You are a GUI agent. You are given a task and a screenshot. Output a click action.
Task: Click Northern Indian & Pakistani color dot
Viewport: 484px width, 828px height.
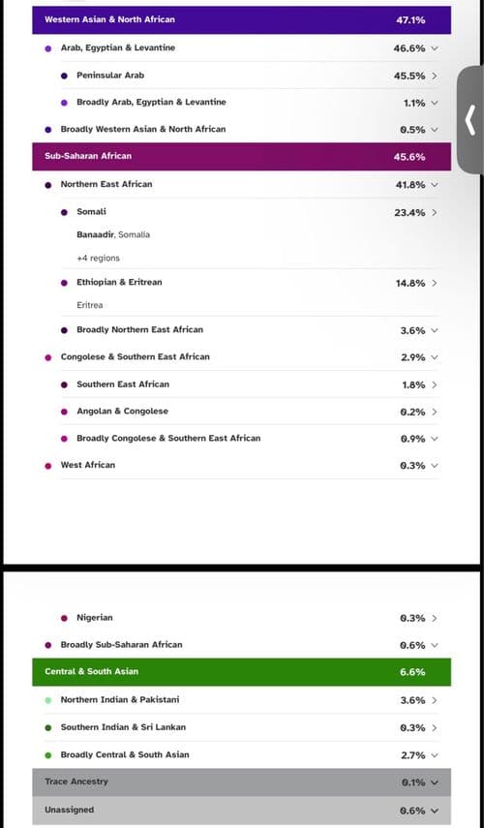point(48,700)
